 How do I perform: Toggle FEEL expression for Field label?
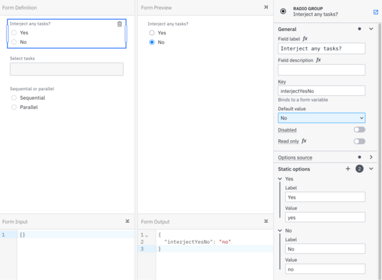(x=305, y=39)
